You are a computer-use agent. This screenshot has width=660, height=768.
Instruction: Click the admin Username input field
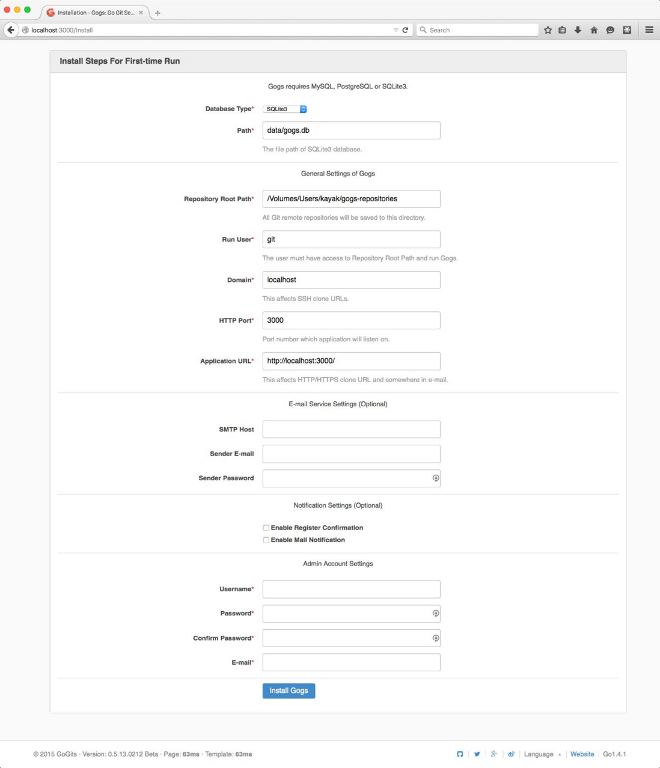(351, 589)
